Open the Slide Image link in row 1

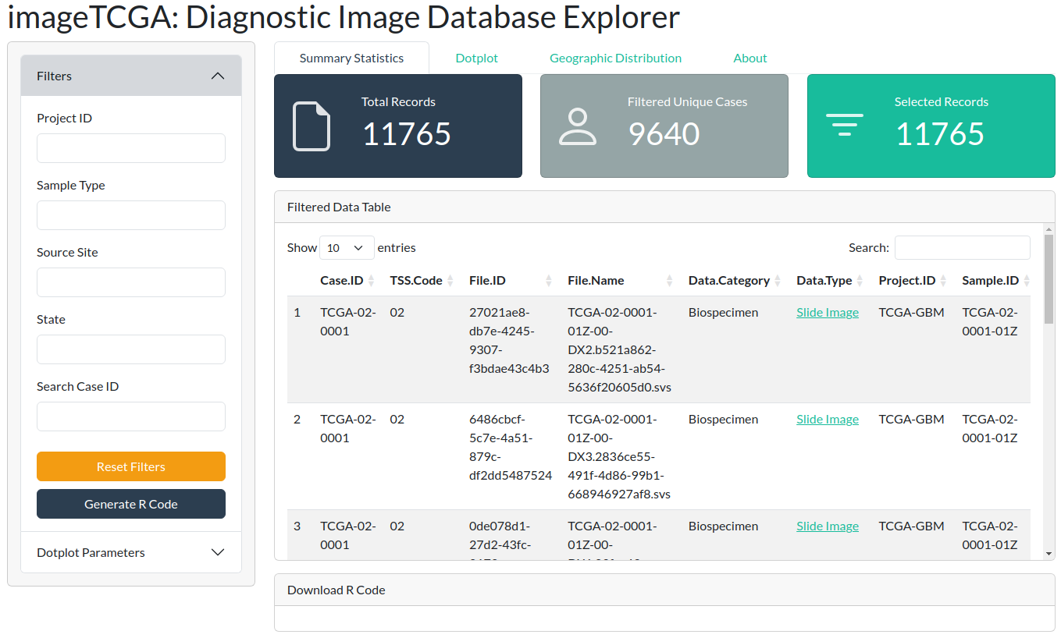pos(827,313)
